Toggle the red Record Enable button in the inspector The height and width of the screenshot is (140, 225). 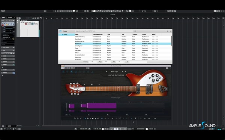[x=3, y=25]
